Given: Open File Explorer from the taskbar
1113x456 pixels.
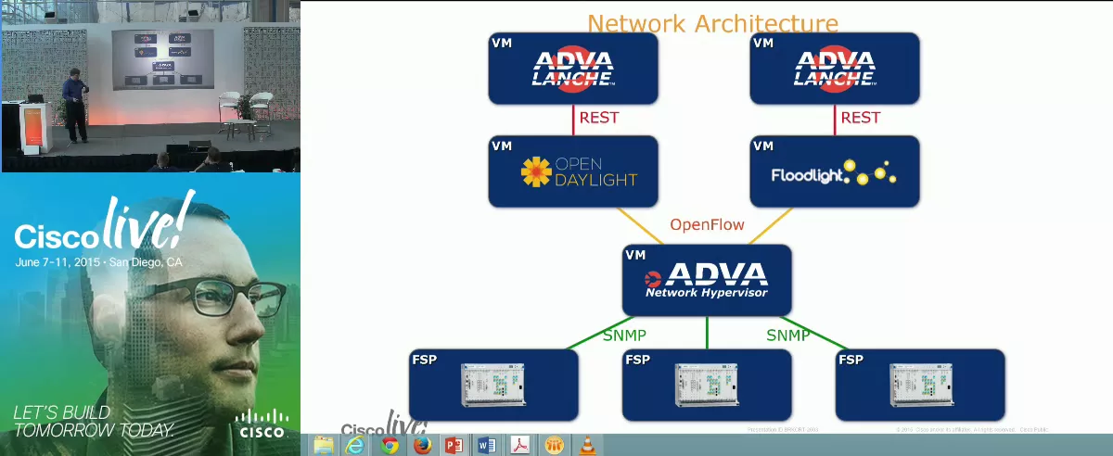Looking at the screenshot, I should point(323,445).
